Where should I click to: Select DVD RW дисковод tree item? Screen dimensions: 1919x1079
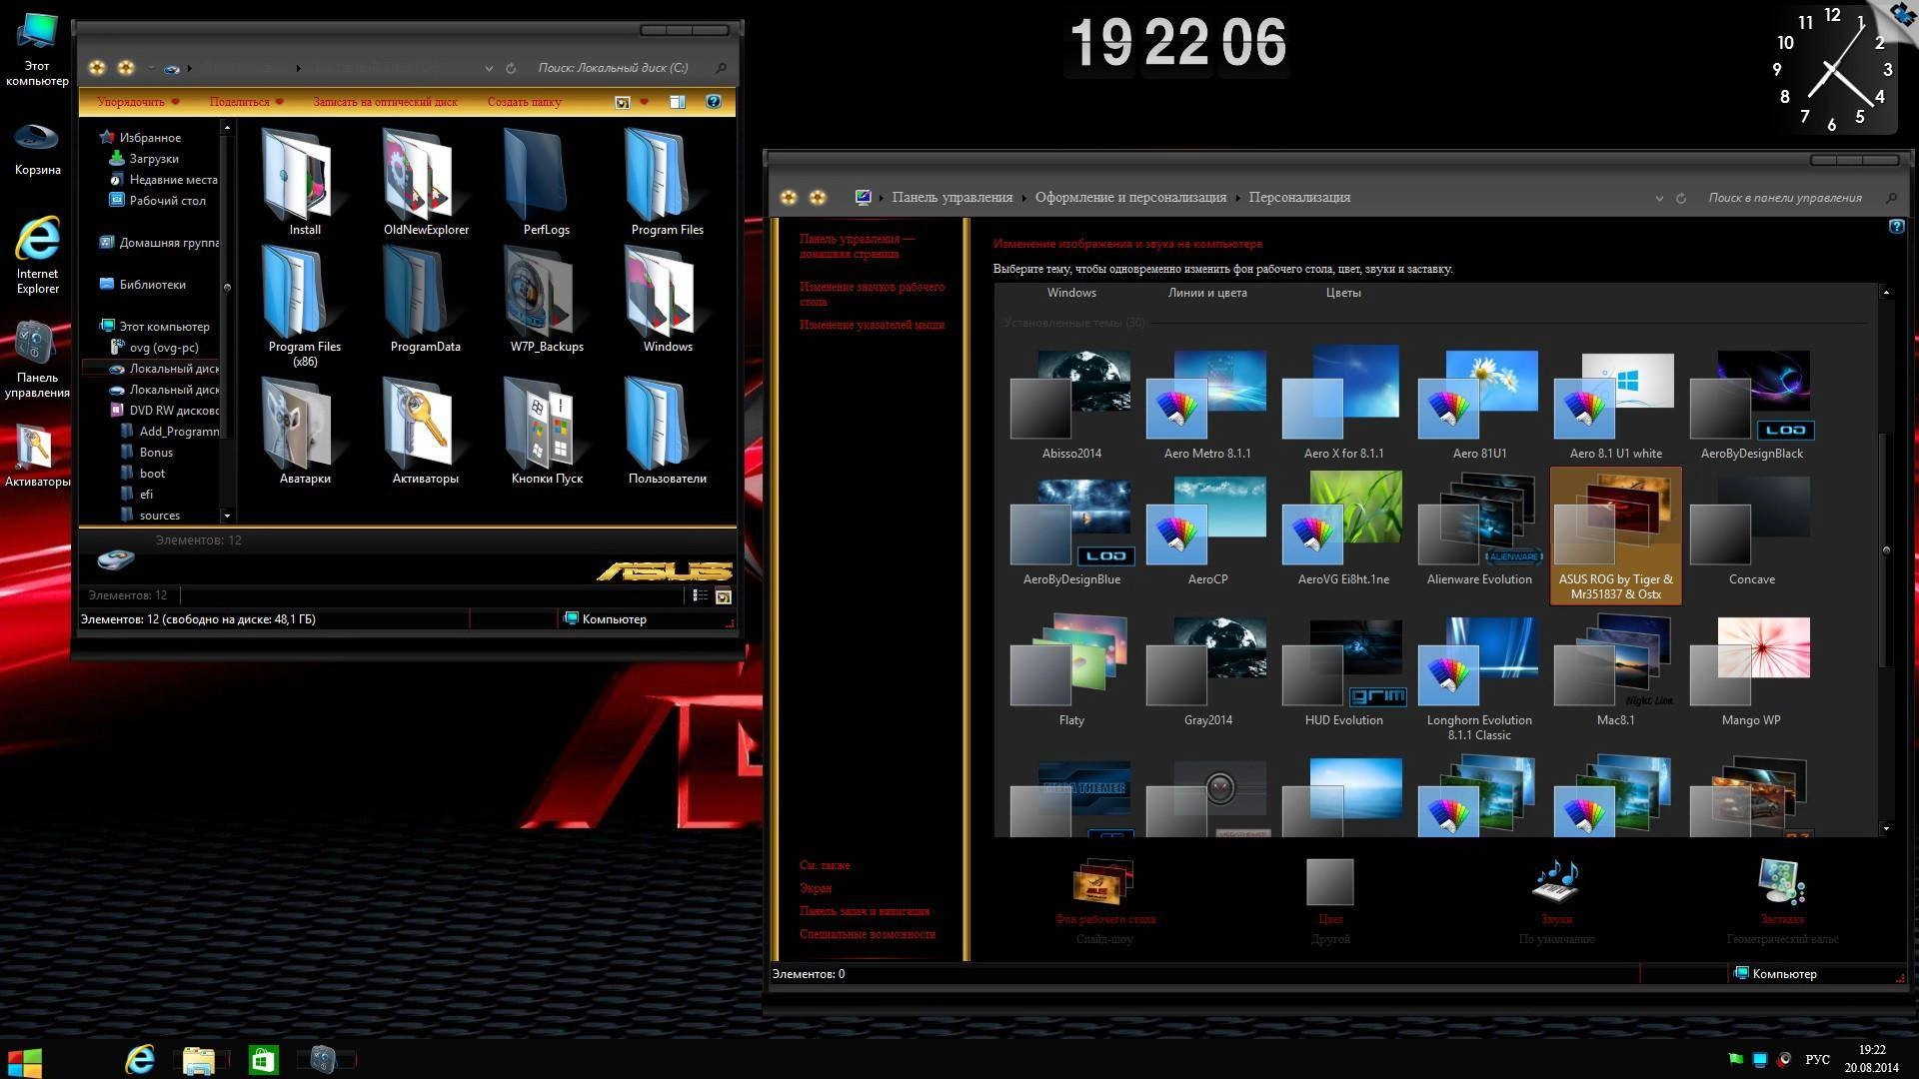173,411
